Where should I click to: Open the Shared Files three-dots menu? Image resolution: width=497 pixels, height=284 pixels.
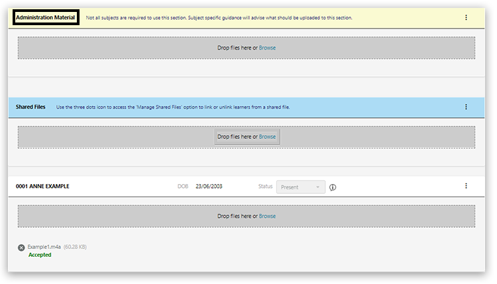click(x=466, y=107)
